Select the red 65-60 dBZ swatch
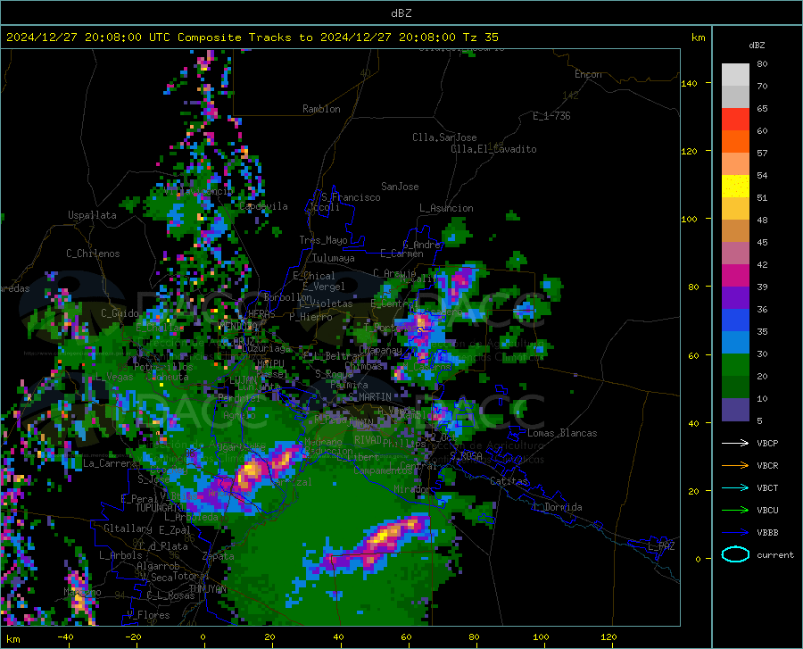The height and width of the screenshot is (649, 803). (735, 120)
